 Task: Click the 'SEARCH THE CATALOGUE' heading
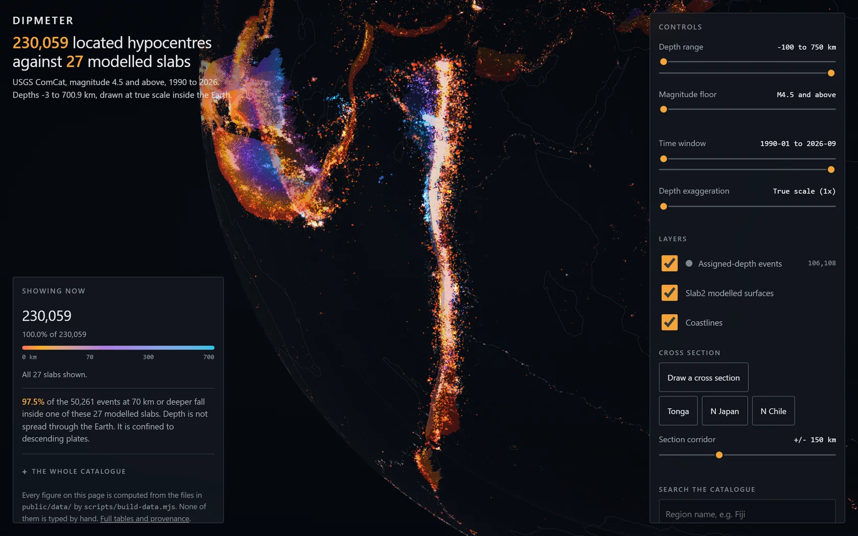coord(707,490)
